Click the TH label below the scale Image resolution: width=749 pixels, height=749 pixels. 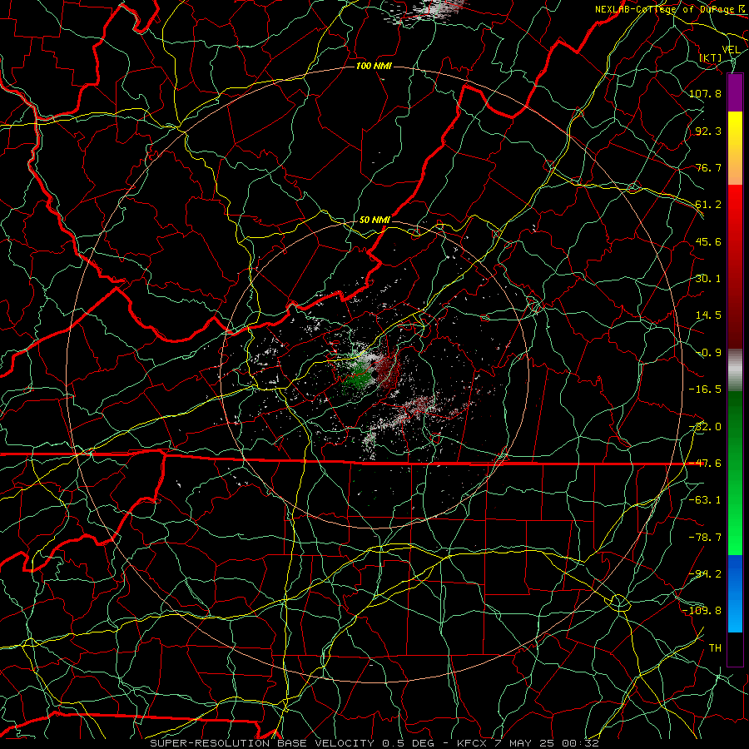715,648
